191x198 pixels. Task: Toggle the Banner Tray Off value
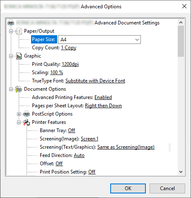click(72, 130)
